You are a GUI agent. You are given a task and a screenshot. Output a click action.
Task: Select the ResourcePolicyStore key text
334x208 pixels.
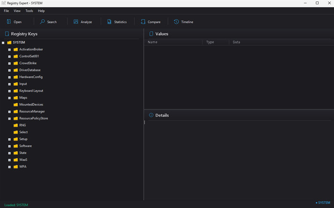[33, 119]
